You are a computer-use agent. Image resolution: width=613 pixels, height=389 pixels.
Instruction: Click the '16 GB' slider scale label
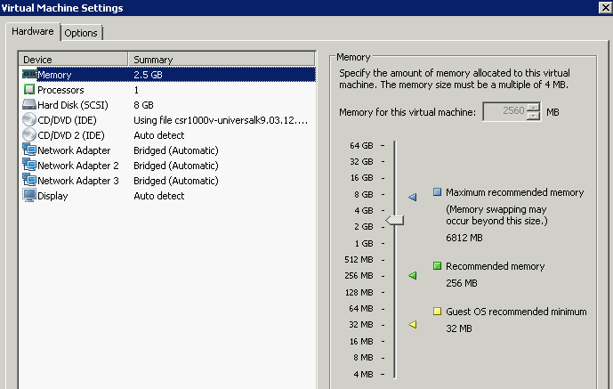pyautogui.click(x=361, y=177)
